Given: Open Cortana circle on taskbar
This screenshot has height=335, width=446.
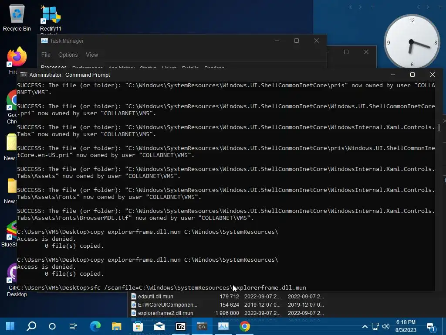Looking at the screenshot, I should [x=52, y=326].
